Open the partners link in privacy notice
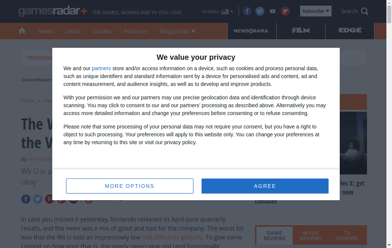 coord(101,68)
